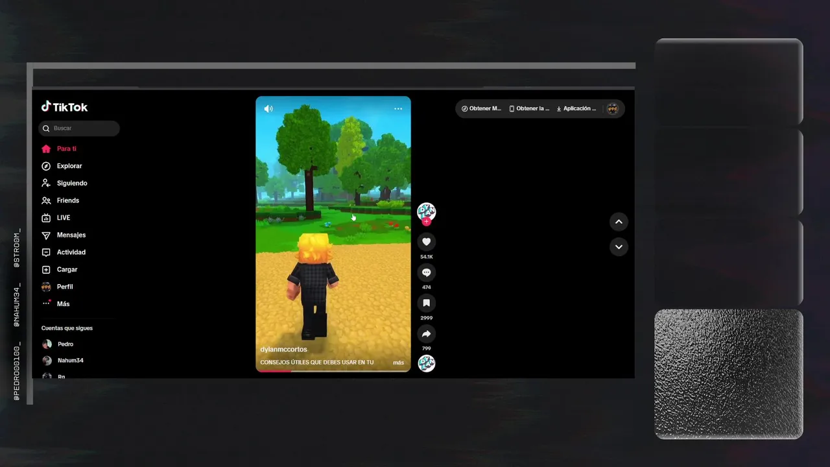Click the LIVE camera icon
This screenshot has height=467, width=830.
tap(46, 218)
